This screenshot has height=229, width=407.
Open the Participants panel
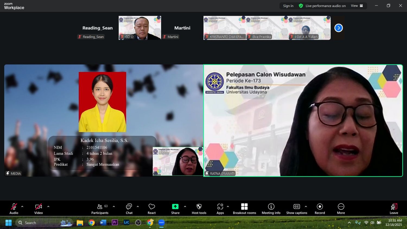pos(100,209)
